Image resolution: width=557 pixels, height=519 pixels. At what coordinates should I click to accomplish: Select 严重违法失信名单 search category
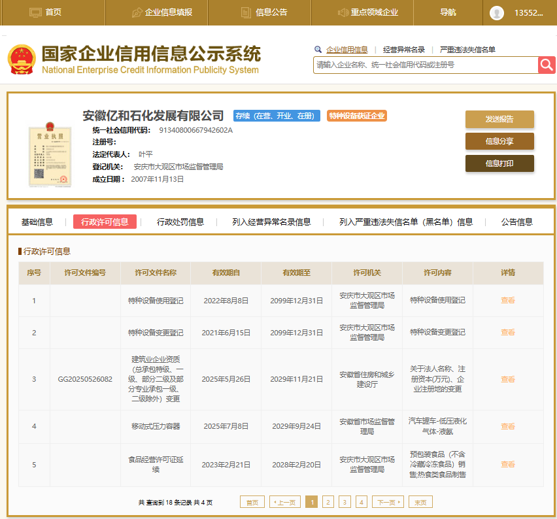pyautogui.click(x=467, y=50)
